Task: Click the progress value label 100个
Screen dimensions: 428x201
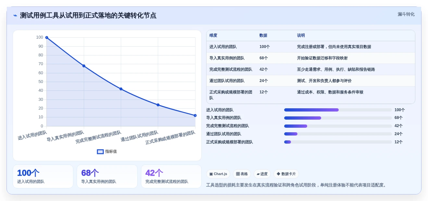Action: click(x=400, y=110)
